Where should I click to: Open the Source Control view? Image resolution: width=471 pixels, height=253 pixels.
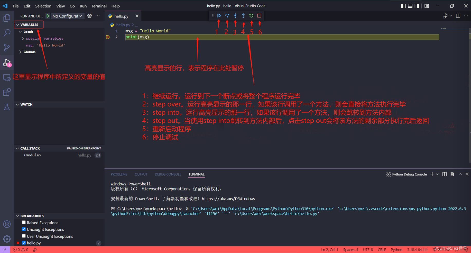tap(7, 48)
